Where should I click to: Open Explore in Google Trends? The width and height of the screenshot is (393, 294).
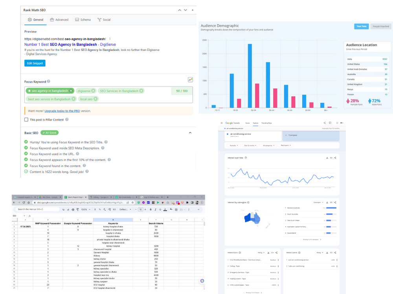255,123
